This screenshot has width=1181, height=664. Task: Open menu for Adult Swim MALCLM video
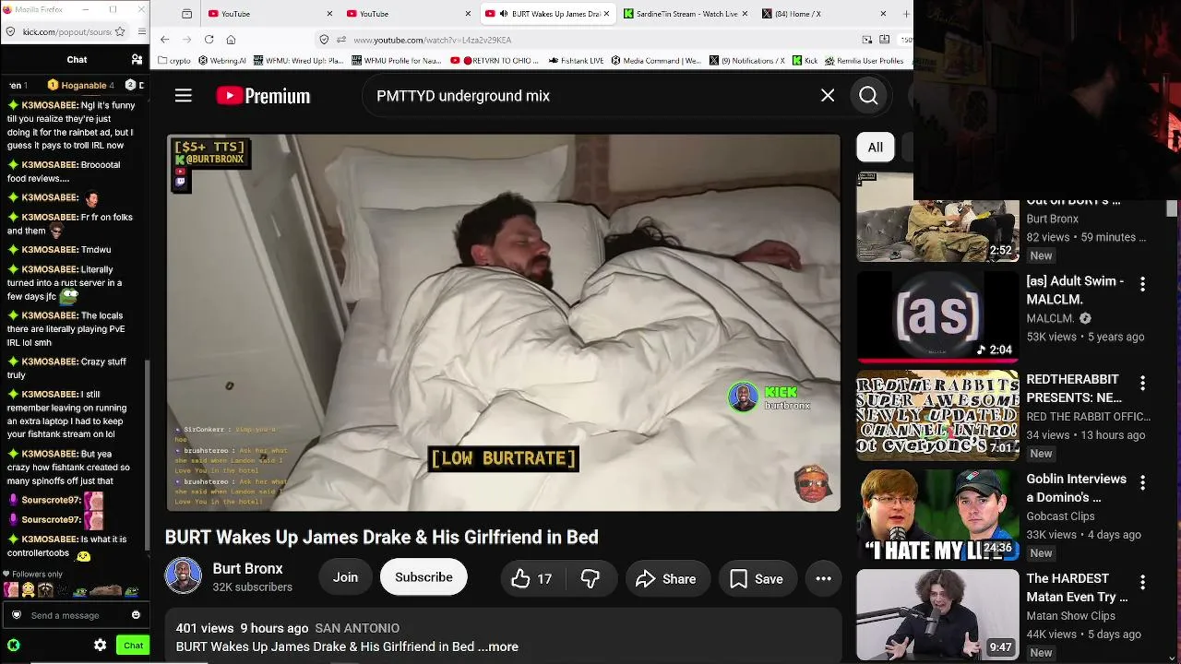click(x=1142, y=284)
